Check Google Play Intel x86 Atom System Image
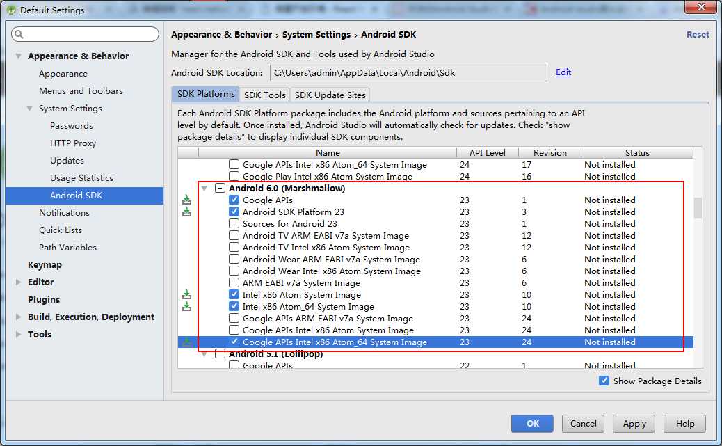 234,177
